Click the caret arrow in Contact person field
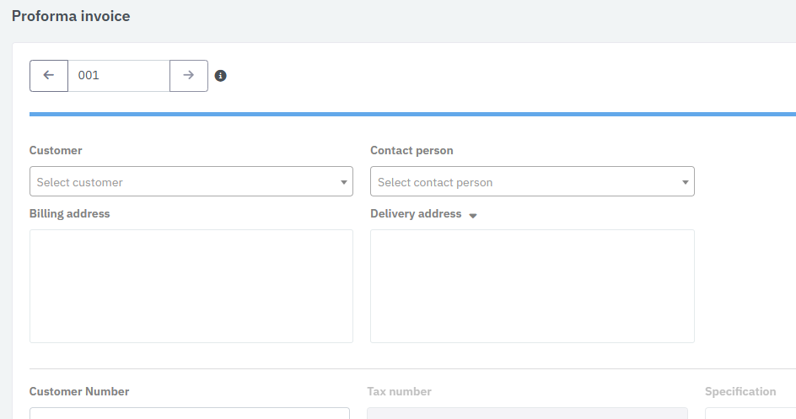Viewport: 796px width, 419px height. tap(685, 182)
